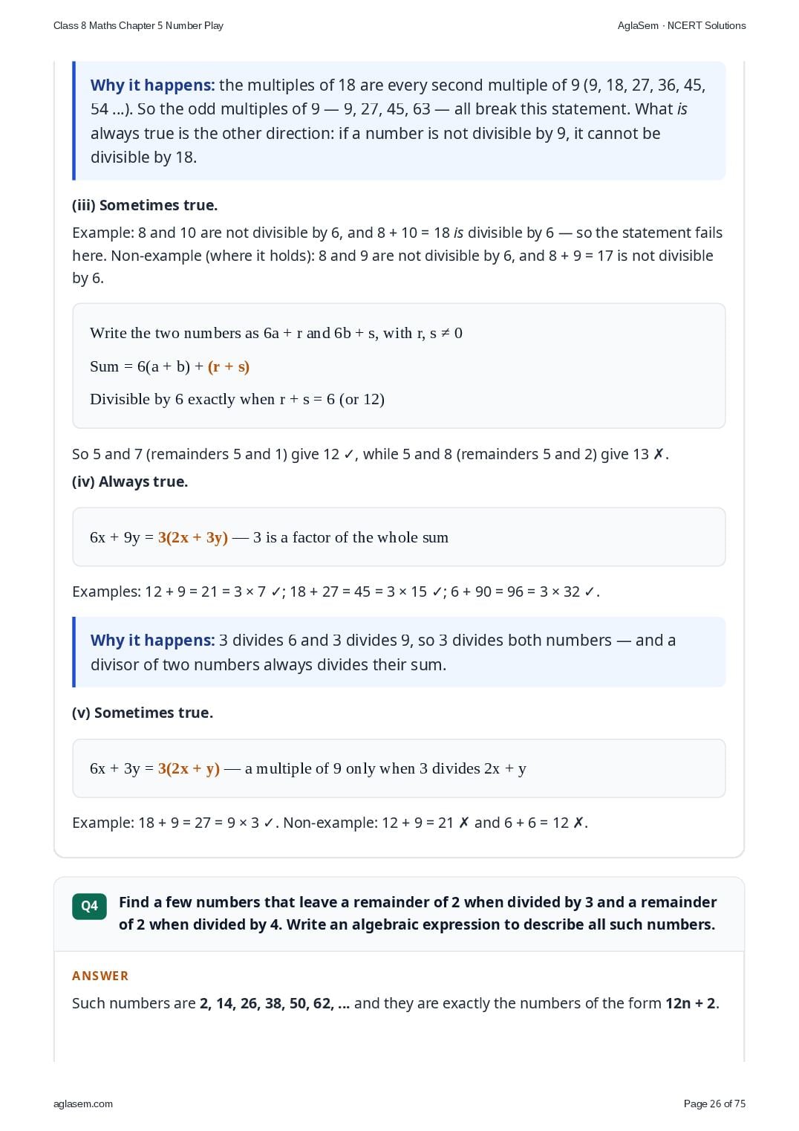This screenshot has width=799, height=1131.
Task: Click the line Divisible by 6 exactly when
Action: [237, 399]
